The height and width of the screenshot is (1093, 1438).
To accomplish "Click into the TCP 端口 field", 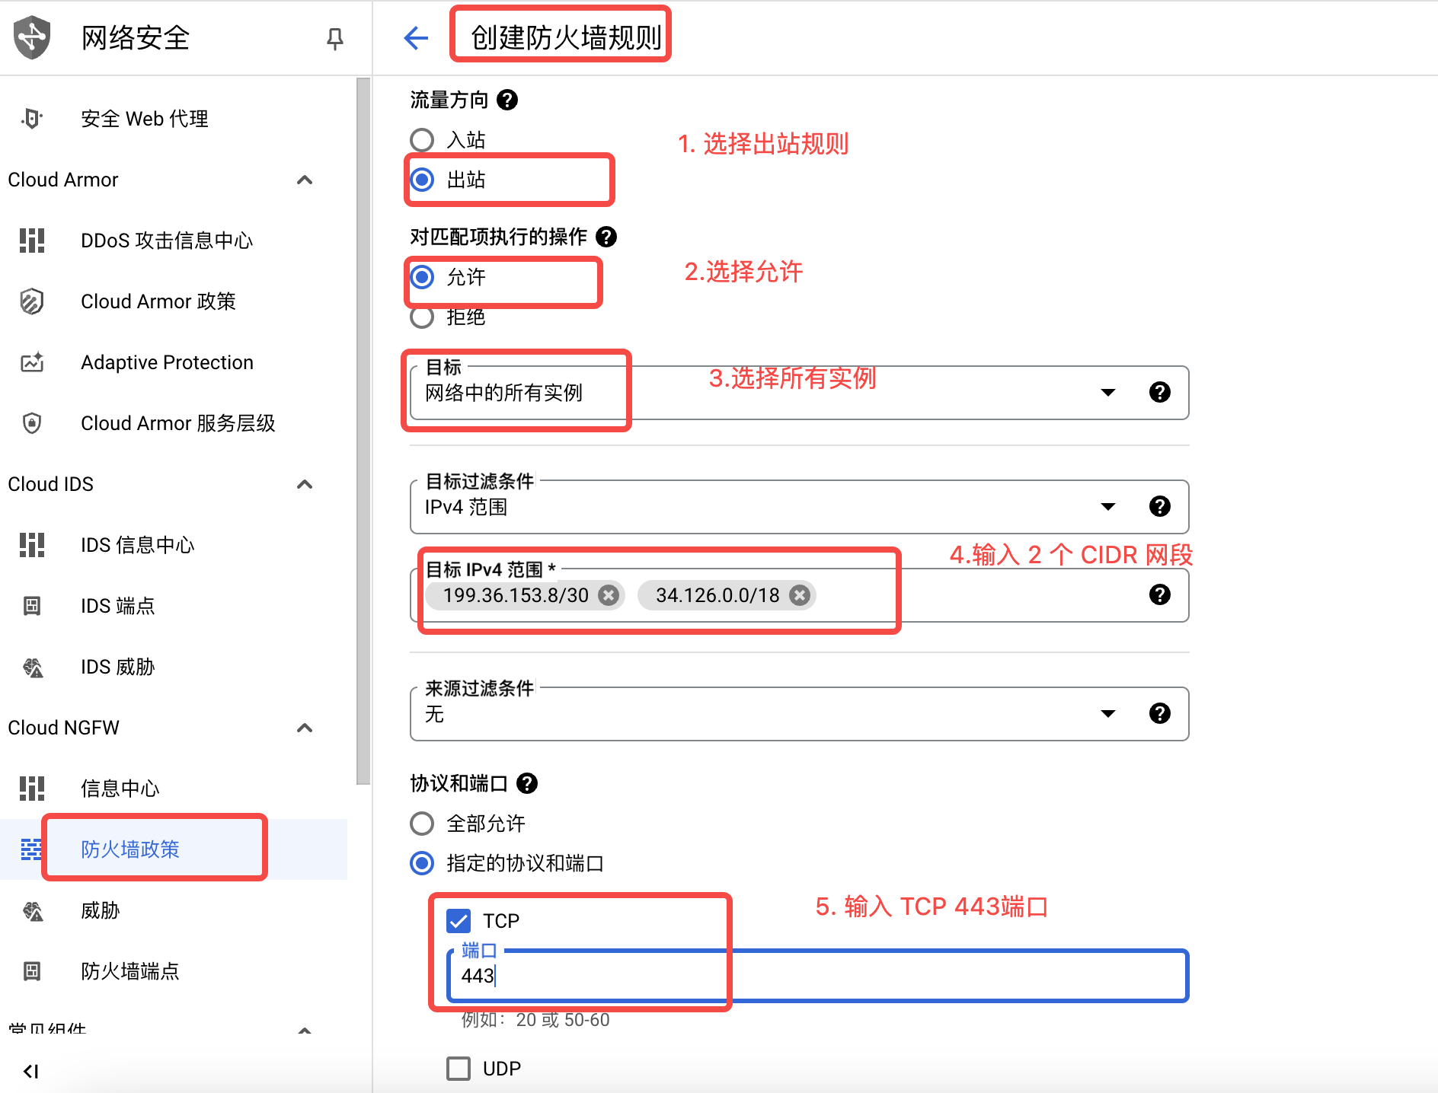I will [818, 976].
